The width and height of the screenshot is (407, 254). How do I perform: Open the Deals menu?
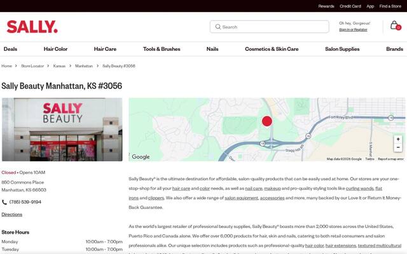(10, 49)
